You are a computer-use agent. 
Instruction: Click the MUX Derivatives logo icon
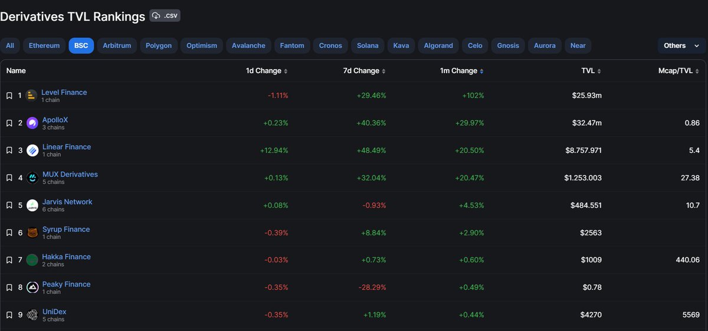pyautogui.click(x=32, y=178)
